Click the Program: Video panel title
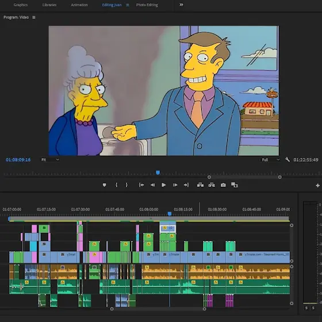322x322 pixels. click(16, 17)
